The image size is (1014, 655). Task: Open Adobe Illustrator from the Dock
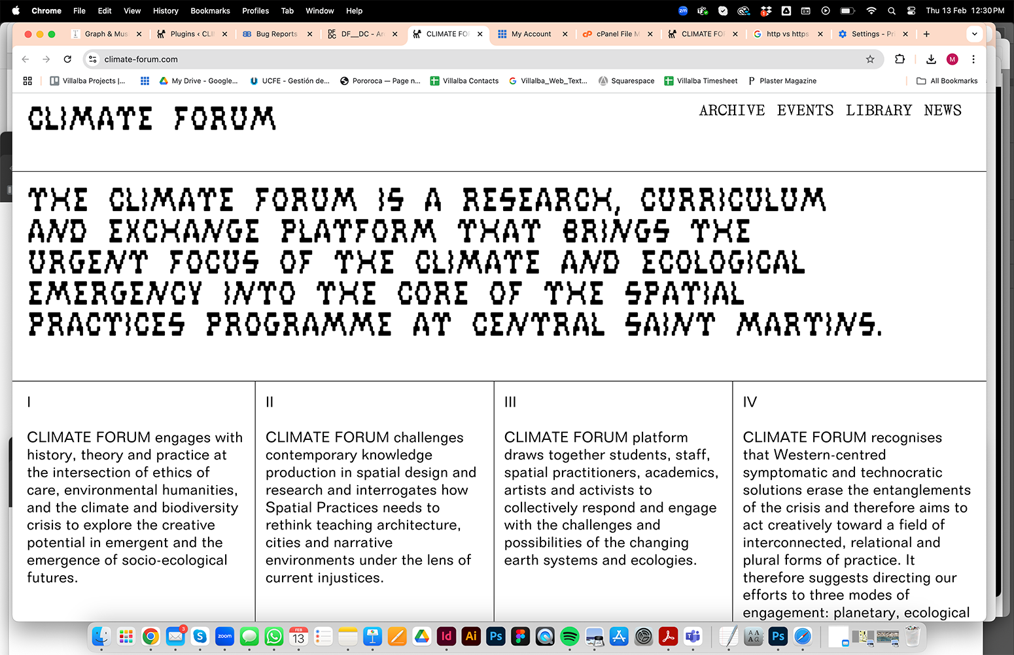pos(470,636)
